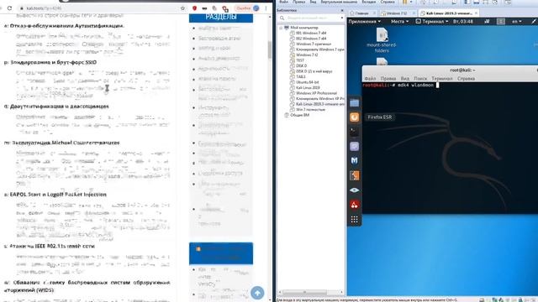538x302 pixels.
Task: Open the Terminal icon in Kali dock
Action: 355,132
